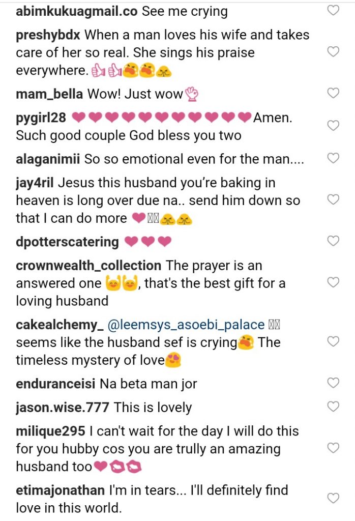
Task: Toggle like on jason.wise.777's comment
Action: [x=333, y=407]
